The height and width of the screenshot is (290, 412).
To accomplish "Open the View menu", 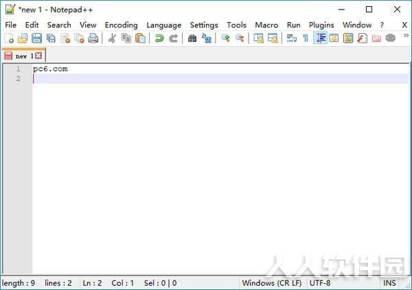I will coord(88,25).
